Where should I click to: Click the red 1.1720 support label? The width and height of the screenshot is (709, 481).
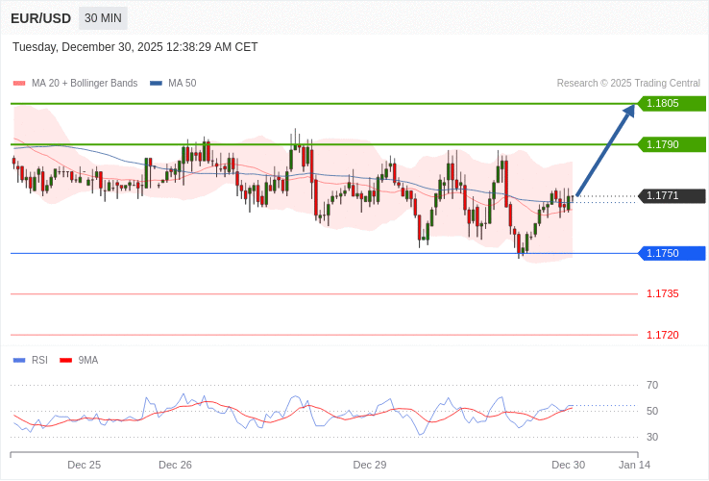coord(662,335)
